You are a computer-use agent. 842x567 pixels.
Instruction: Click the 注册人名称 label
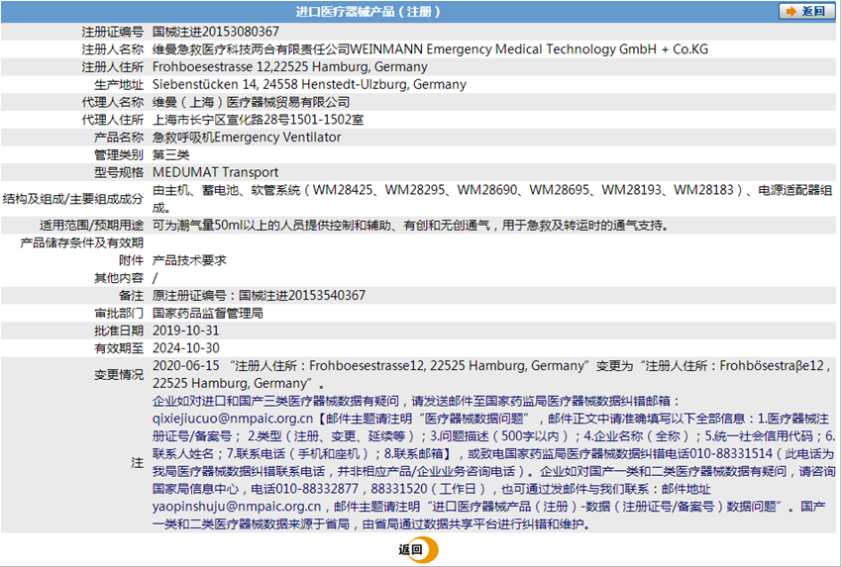(113, 49)
